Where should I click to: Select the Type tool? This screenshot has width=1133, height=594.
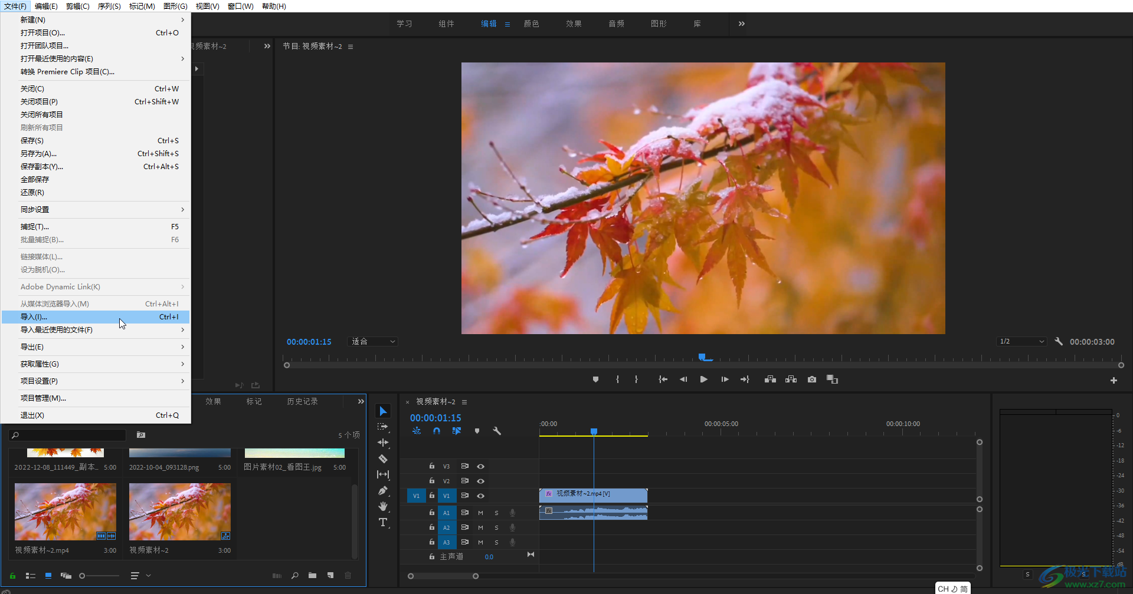pos(383,522)
